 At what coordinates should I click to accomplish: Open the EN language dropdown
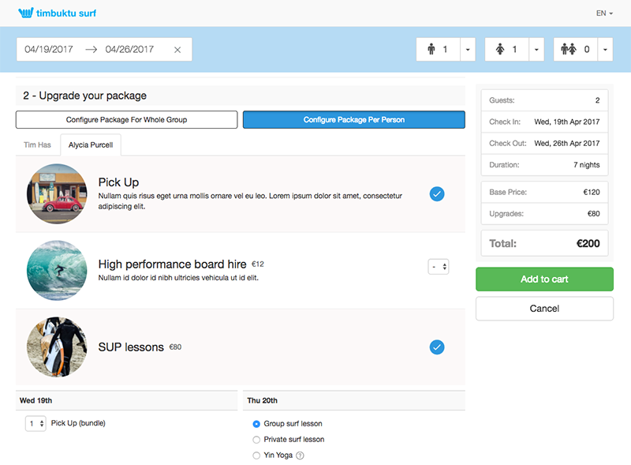tap(604, 13)
